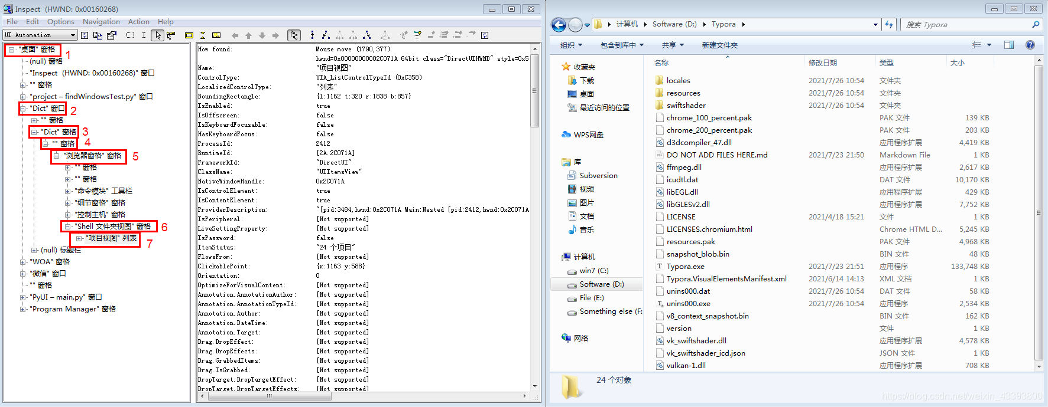Viewport: 1048px width, 407px height.
Task: Open the Explorer address bar history dropdown
Action: point(875,25)
